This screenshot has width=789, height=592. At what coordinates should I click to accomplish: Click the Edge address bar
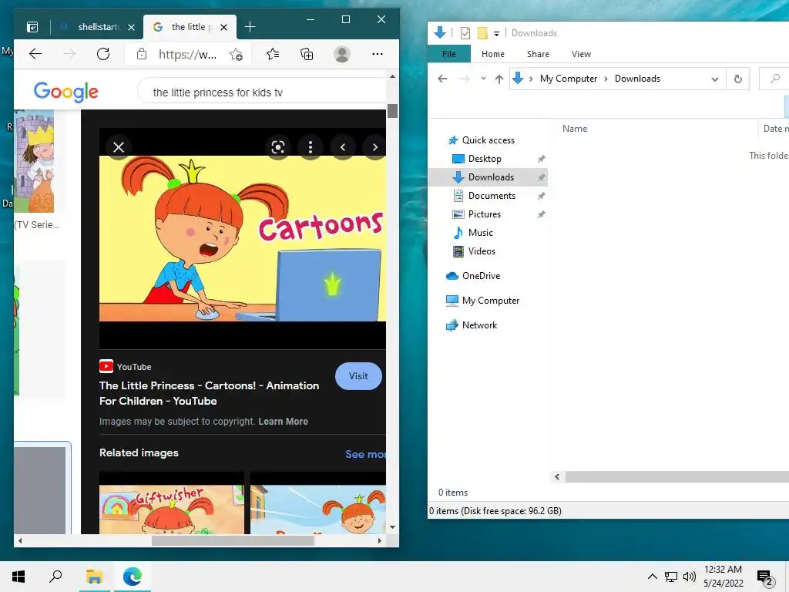click(188, 55)
